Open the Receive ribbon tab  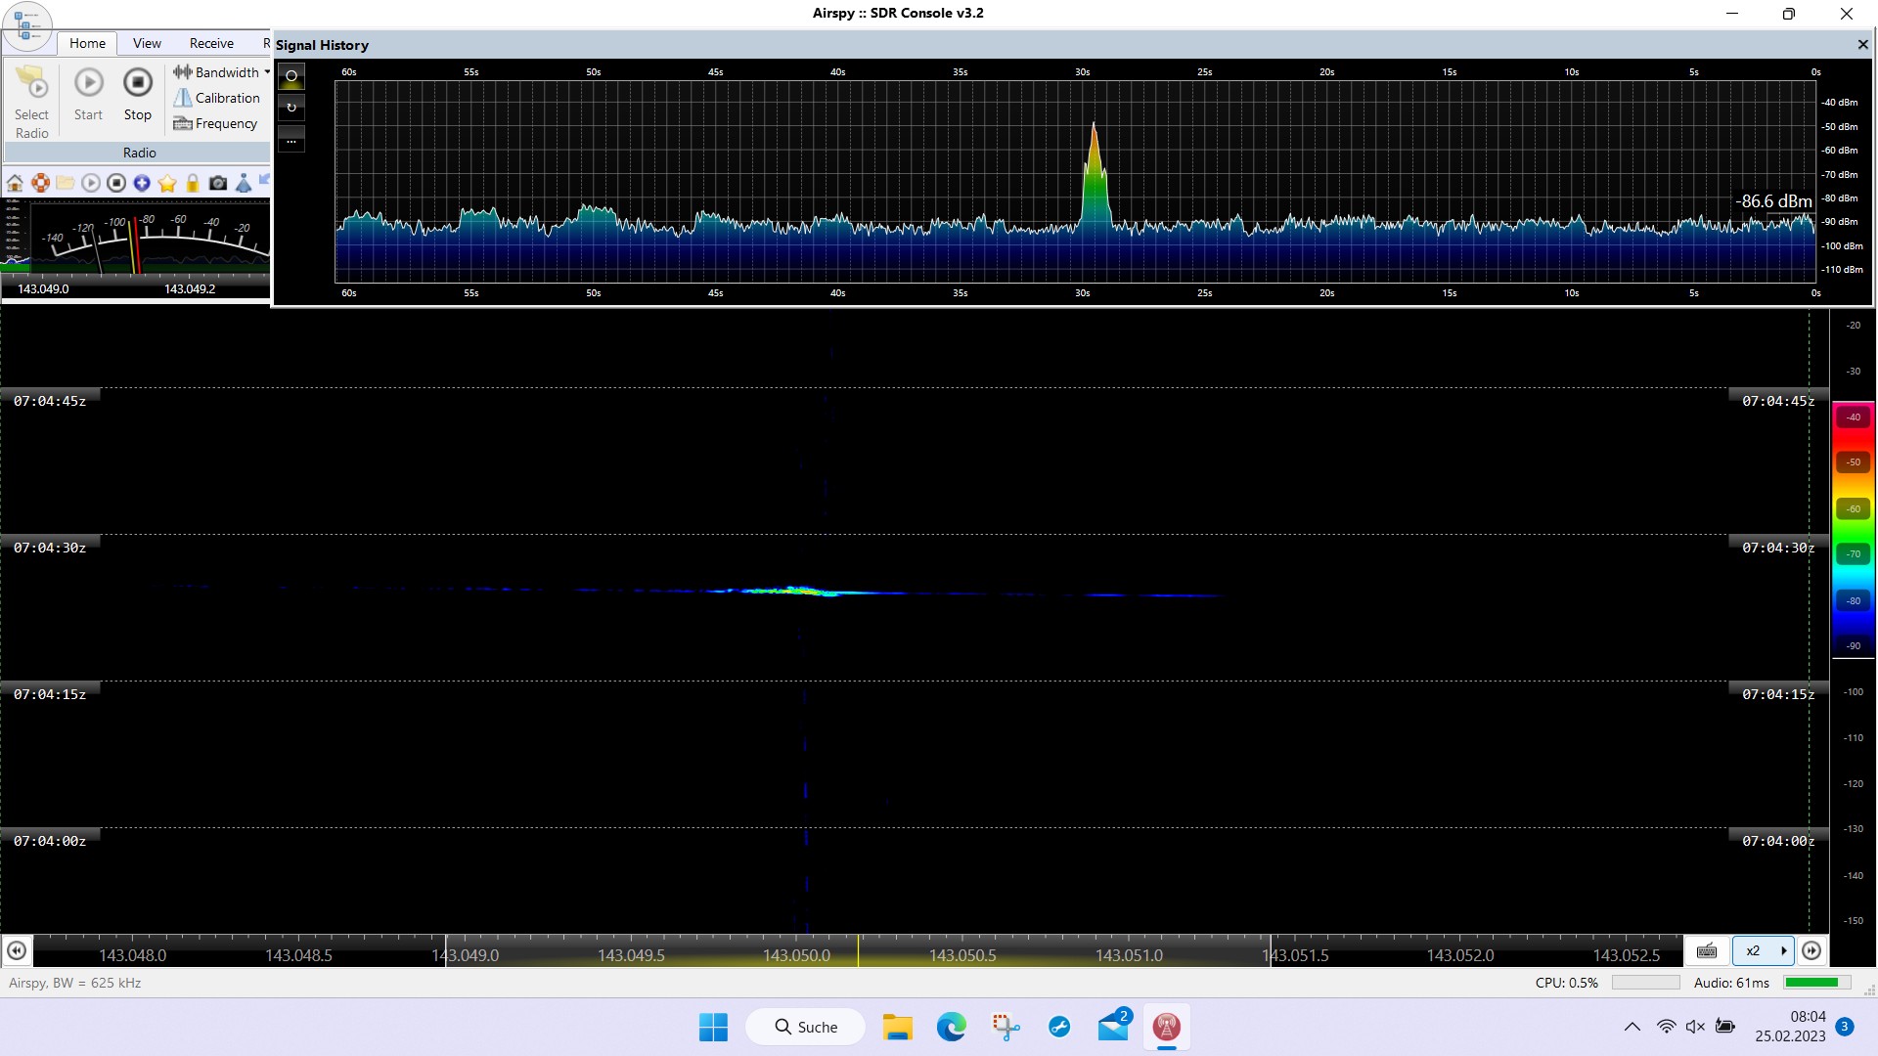tap(211, 43)
